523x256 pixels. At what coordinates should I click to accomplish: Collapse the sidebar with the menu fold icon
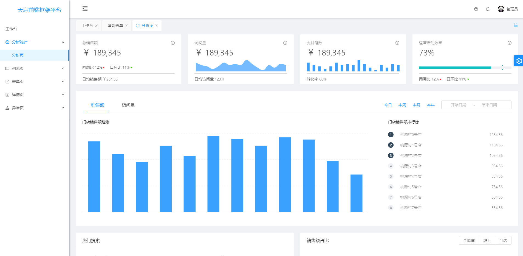pyautogui.click(x=85, y=9)
